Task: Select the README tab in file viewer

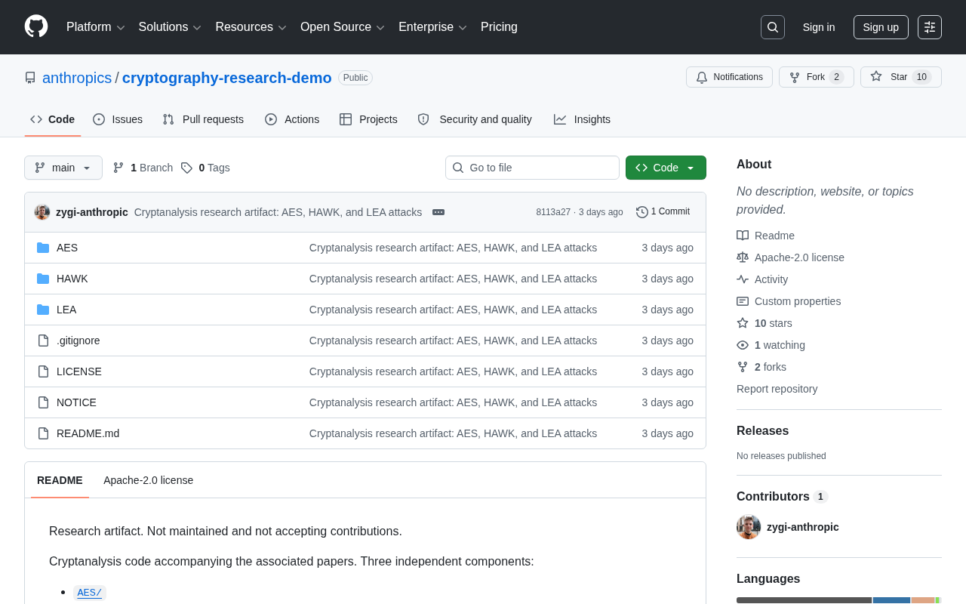Action: 60,480
